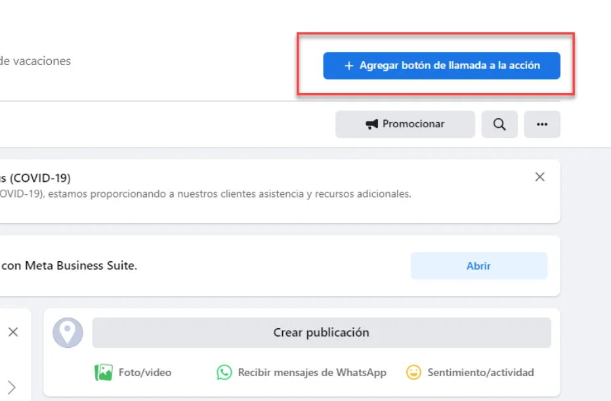Click Agregar botón de llamada a la acción
The image size is (611, 401).
tap(442, 66)
